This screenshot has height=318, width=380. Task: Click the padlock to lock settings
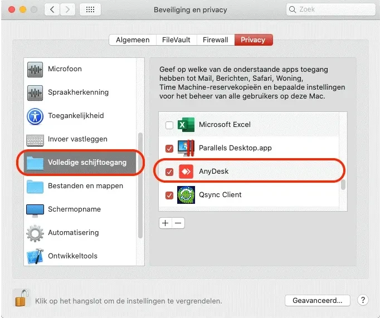tap(22, 298)
